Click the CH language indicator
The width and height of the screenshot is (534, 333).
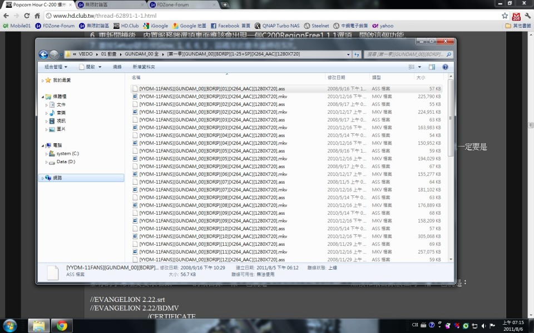[415, 325]
